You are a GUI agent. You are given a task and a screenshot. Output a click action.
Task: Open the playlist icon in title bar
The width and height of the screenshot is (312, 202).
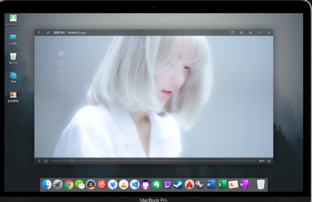click(x=241, y=33)
